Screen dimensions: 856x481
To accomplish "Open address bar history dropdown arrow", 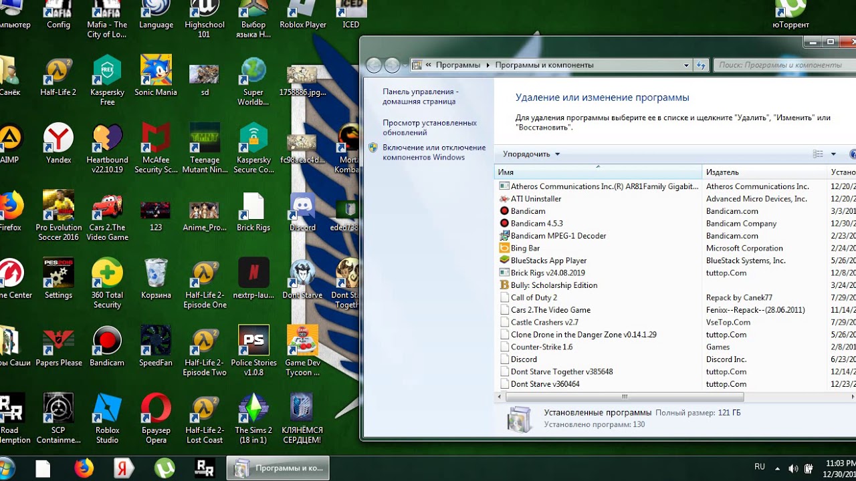I will click(x=686, y=65).
